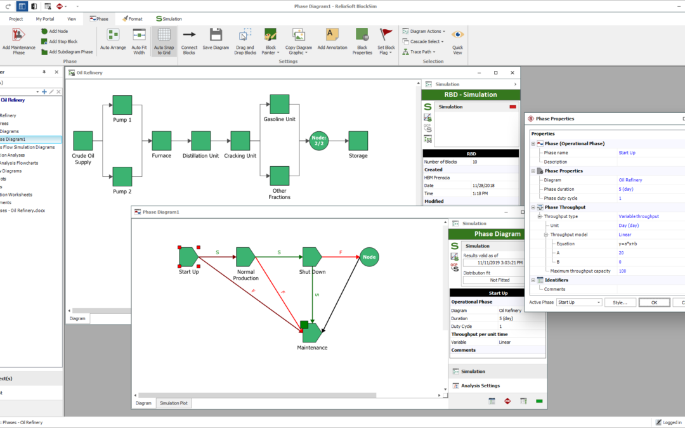The width and height of the screenshot is (685, 428).
Task: Open the View ribbon tab
Action: tap(72, 19)
